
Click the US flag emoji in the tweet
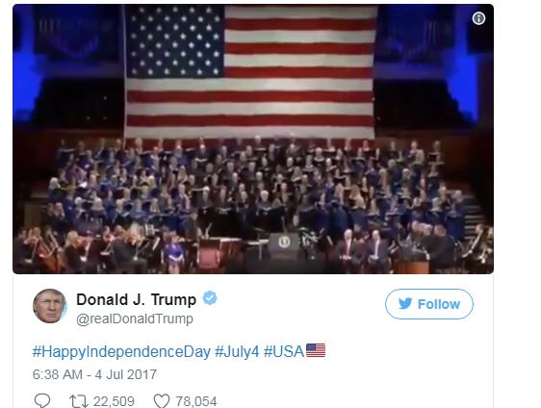(316, 350)
